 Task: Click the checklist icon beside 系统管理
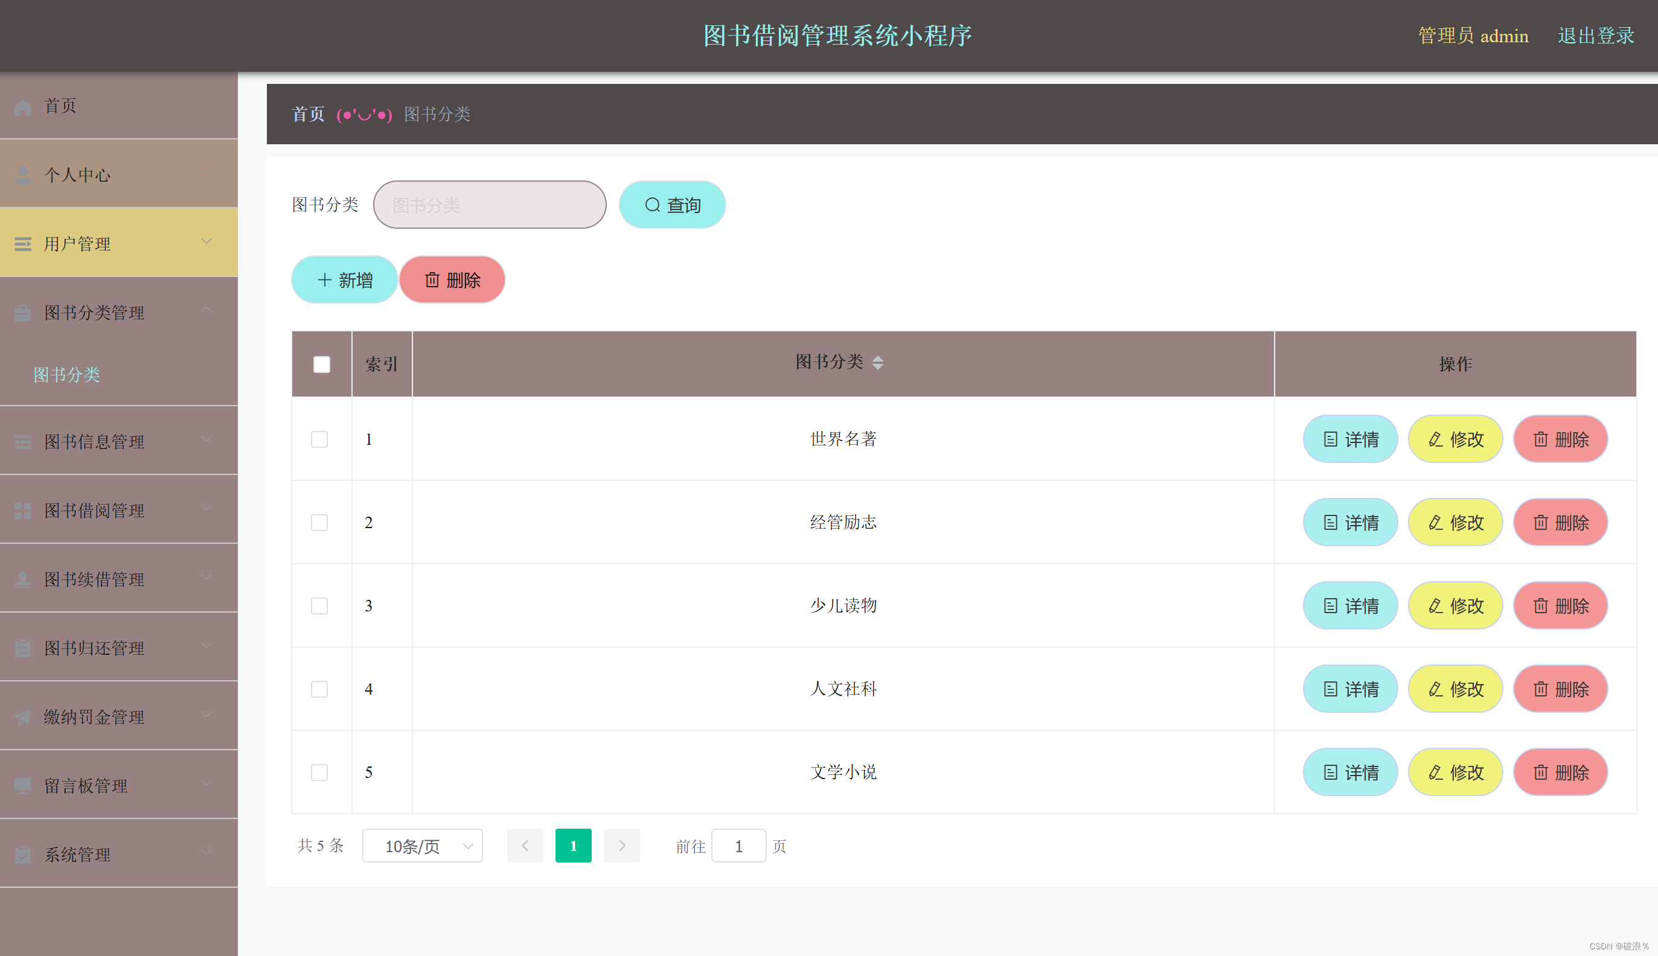[x=23, y=854]
